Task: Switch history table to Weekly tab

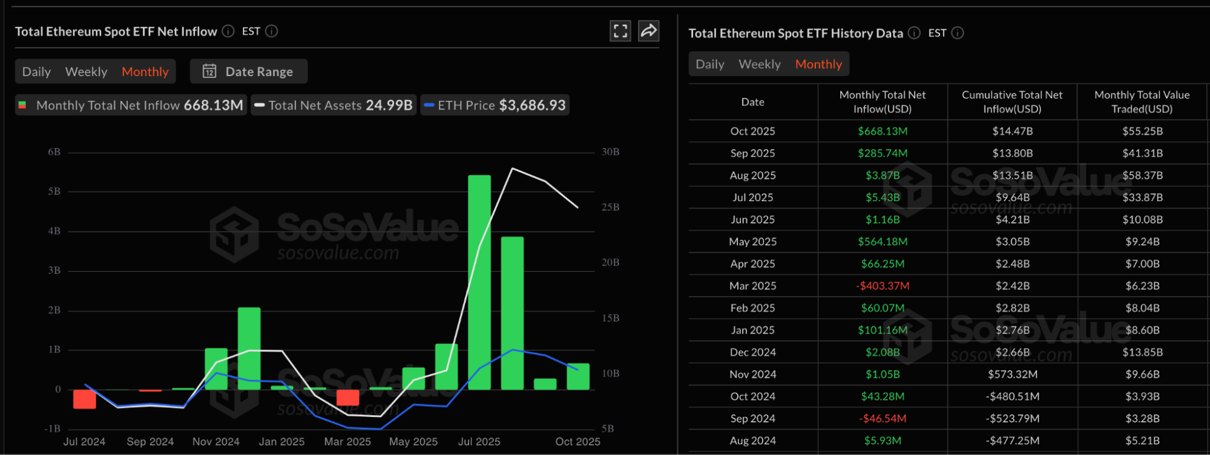Action: tap(759, 64)
